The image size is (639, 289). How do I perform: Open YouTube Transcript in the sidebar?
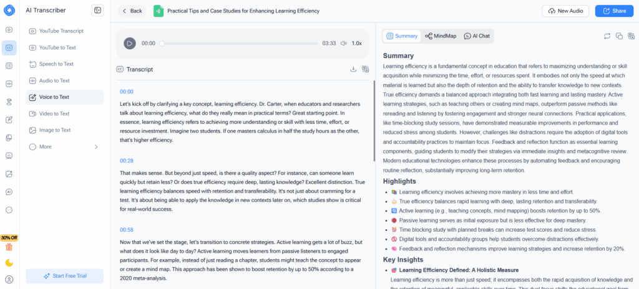tap(64, 31)
